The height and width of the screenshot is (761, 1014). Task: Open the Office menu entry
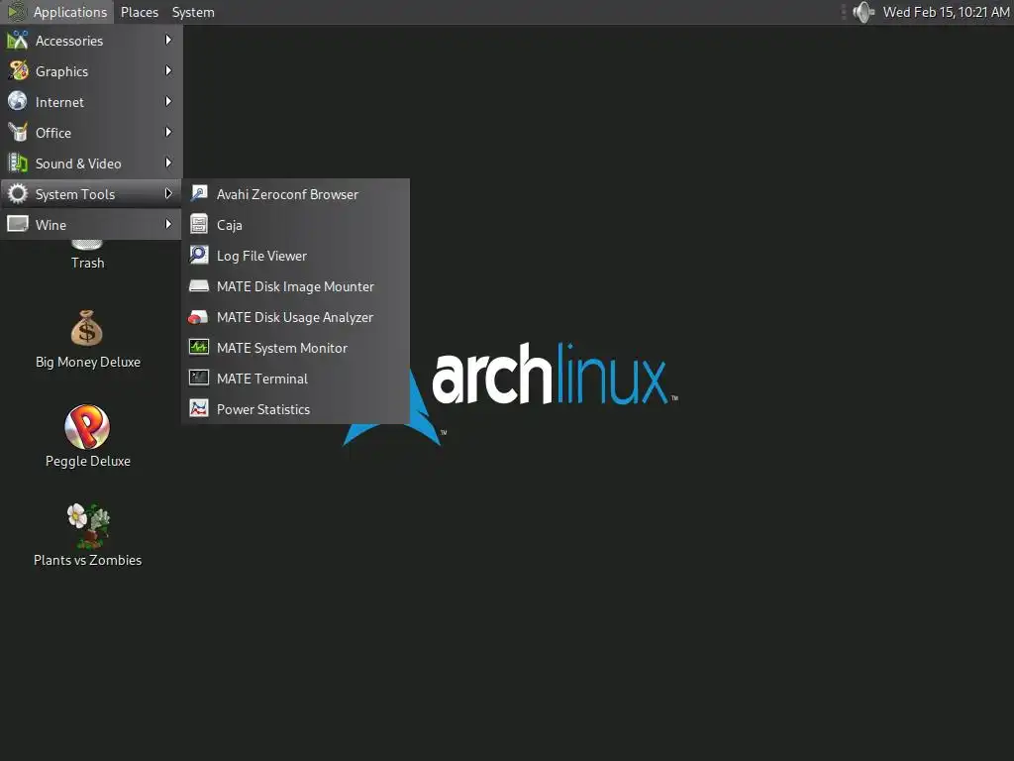91,133
